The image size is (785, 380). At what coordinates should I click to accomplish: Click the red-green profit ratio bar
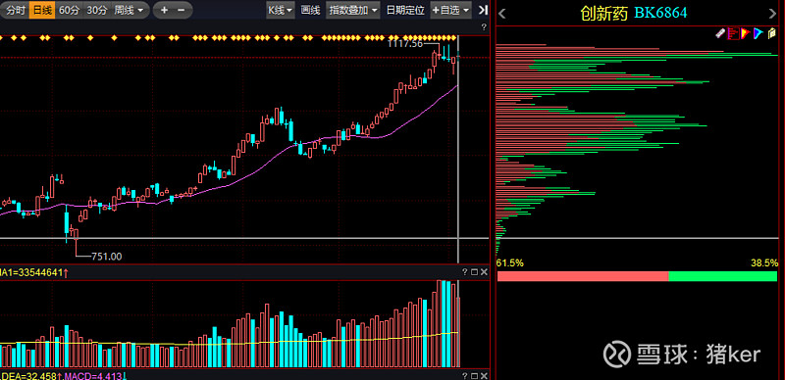point(637,276)
